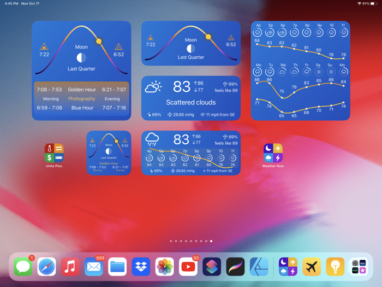
Task: Launch Safari from the dock
Action: tap(46, 267)
